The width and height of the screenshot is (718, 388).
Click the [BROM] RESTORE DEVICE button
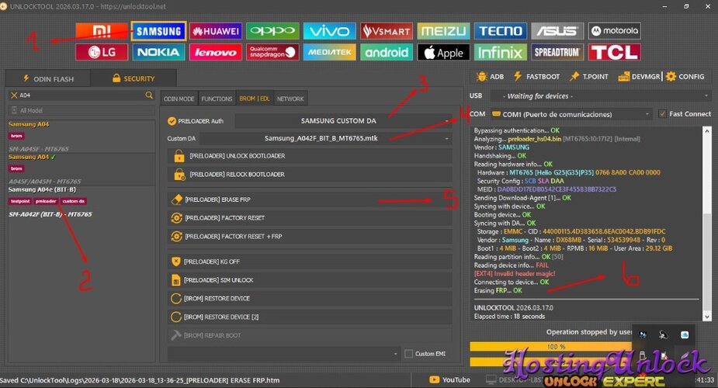(310, 298)
